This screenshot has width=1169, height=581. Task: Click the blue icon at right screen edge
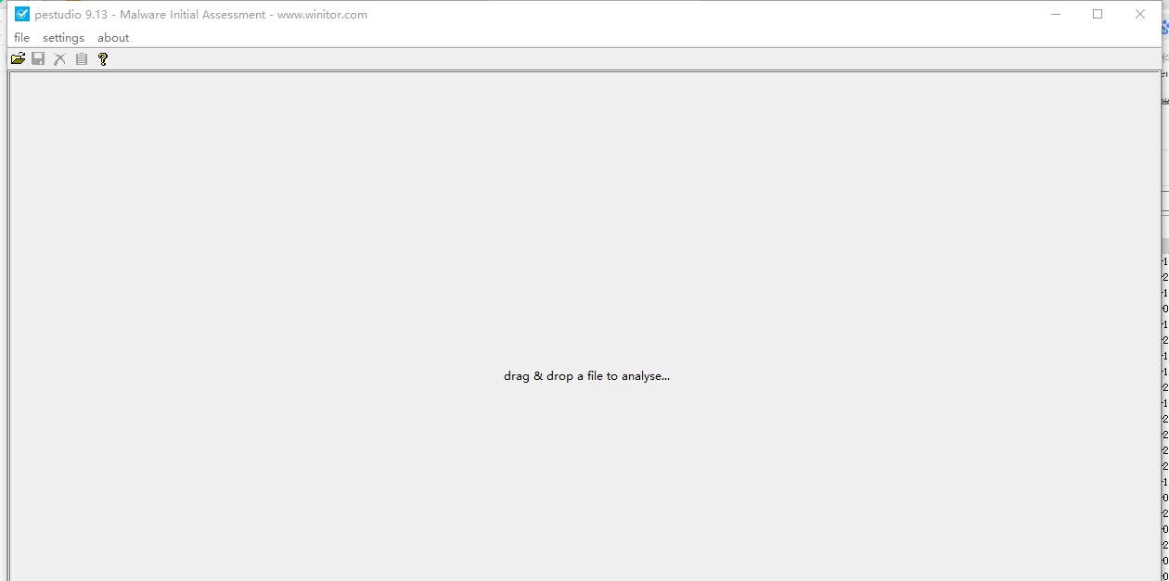click(1164, 30)
